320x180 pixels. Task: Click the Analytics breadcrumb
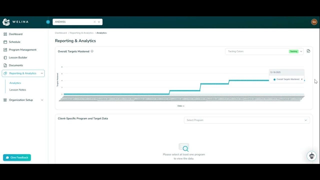(101, 33)
